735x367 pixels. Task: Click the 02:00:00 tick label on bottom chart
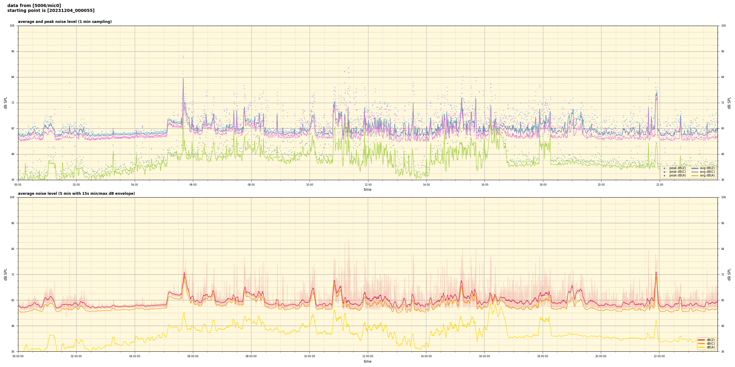pyautogui.click(x=76, y=356)
